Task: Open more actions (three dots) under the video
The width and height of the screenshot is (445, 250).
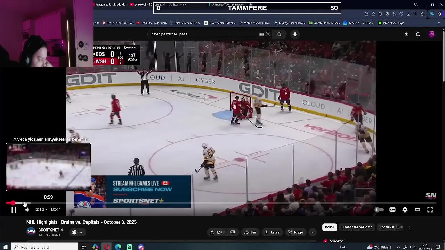Action: tap(313, 232)
